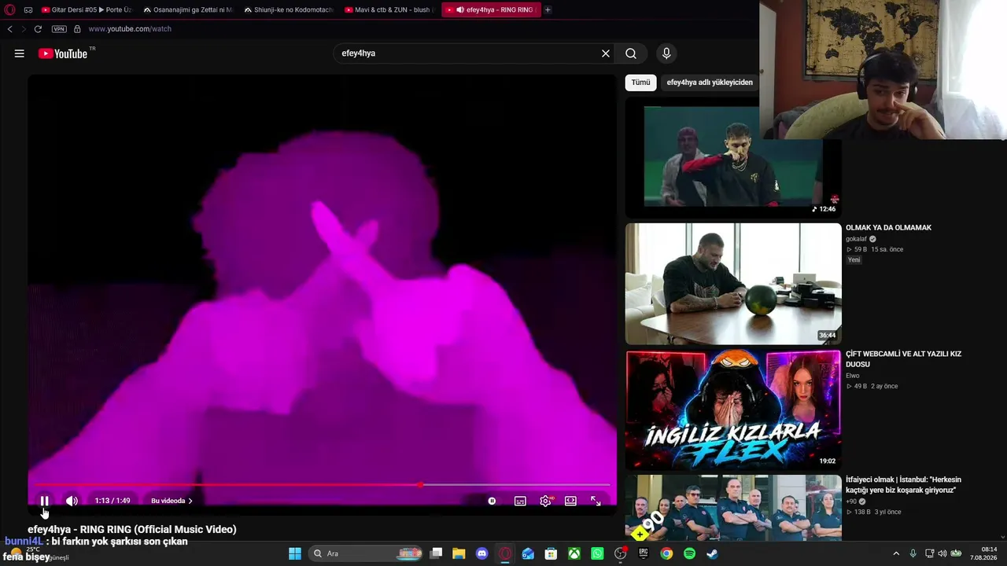Open a new browser tab
The width and height of the screenshot is (1007, 566).
coord(548,10)
